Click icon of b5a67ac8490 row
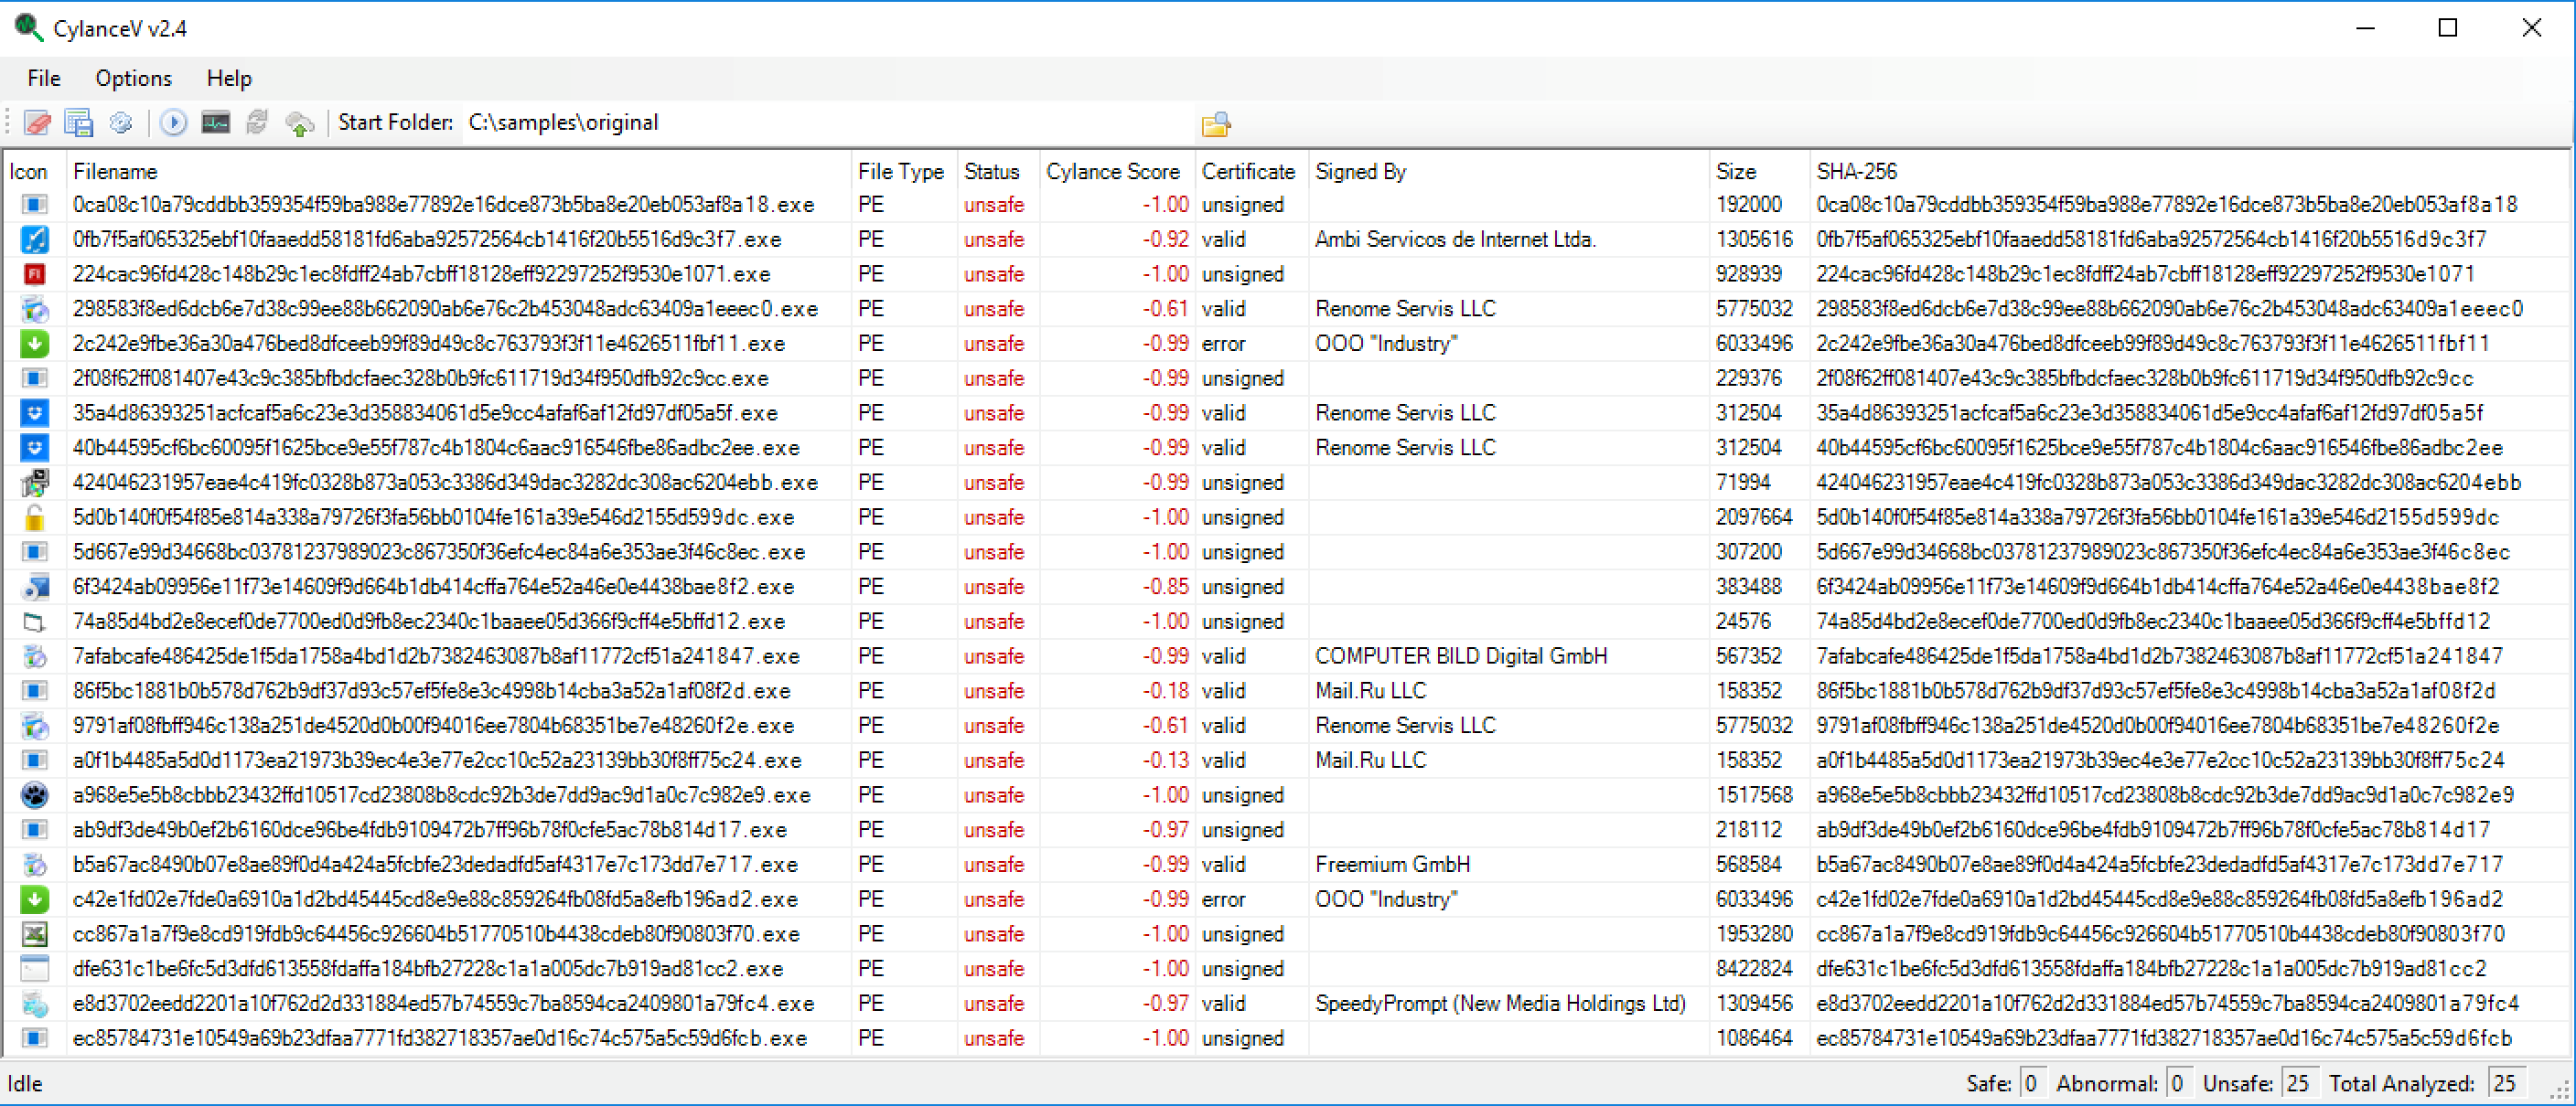Image resolution: width=2576 pixels, height=1106 pixels. click(x=34, y=864)
